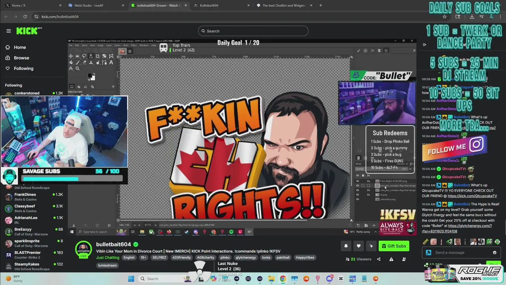The height and width of the screenshot is (285, 506).
Task: Open Classybeef channel in Following list
Action: pos(34,208)
